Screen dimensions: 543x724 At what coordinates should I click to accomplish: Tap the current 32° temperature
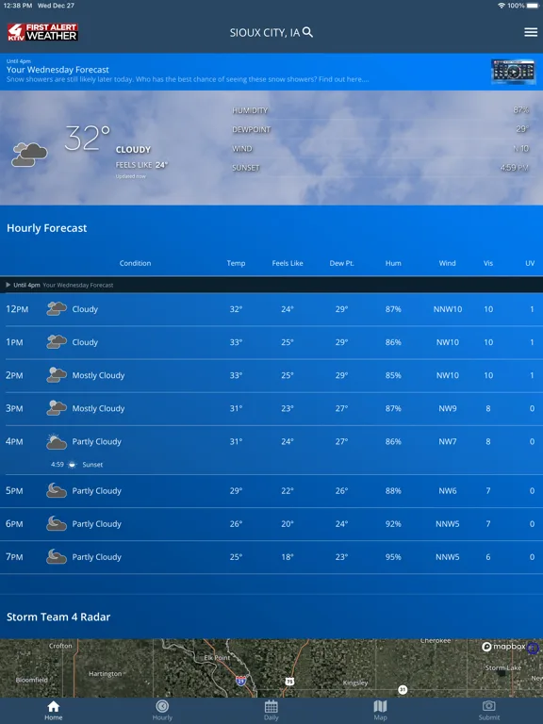coord(88,138)
